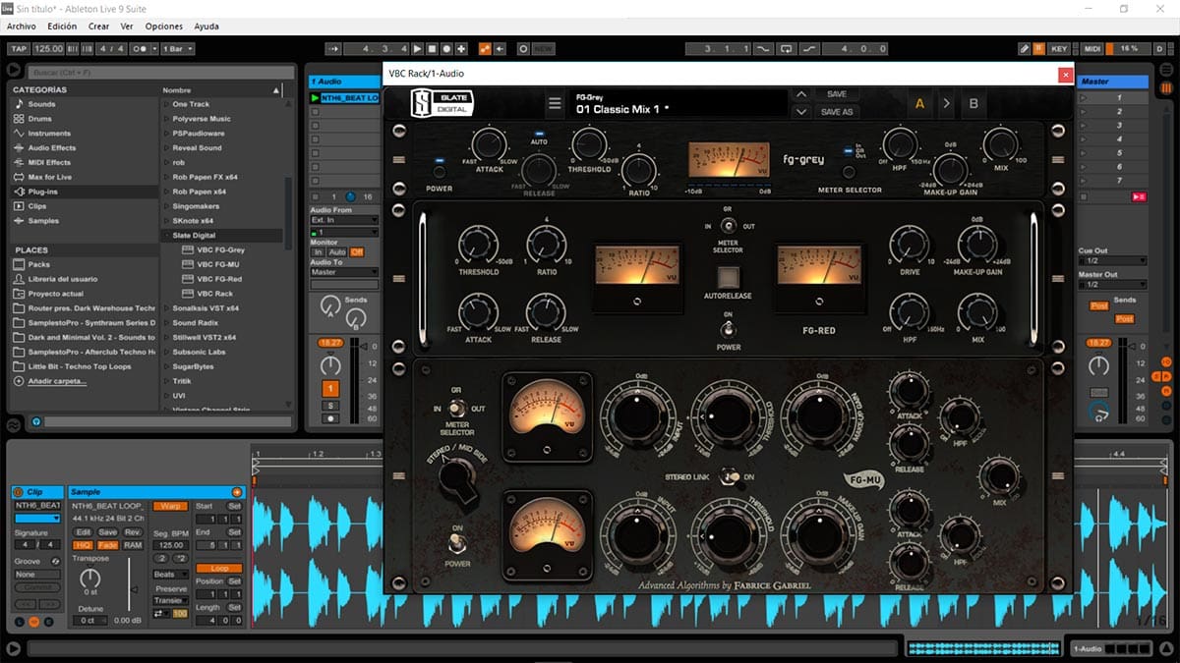Select the Instruments category in browser

(49, 134)
